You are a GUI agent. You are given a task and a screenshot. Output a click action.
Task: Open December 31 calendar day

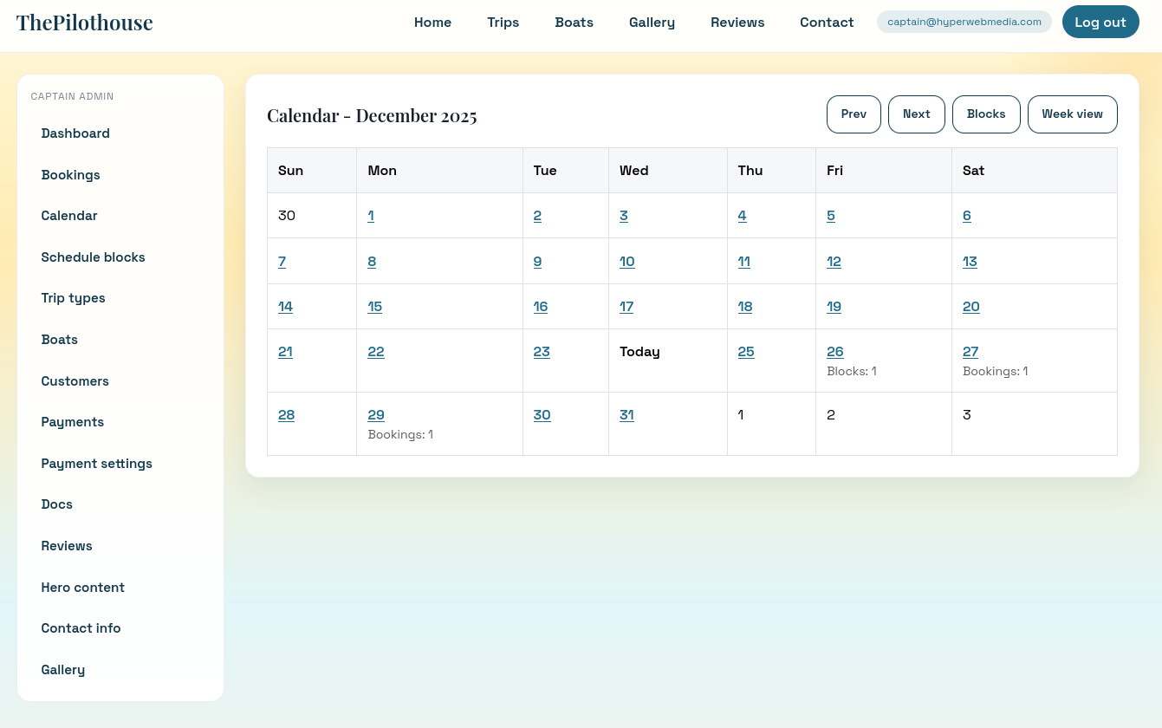626,414
